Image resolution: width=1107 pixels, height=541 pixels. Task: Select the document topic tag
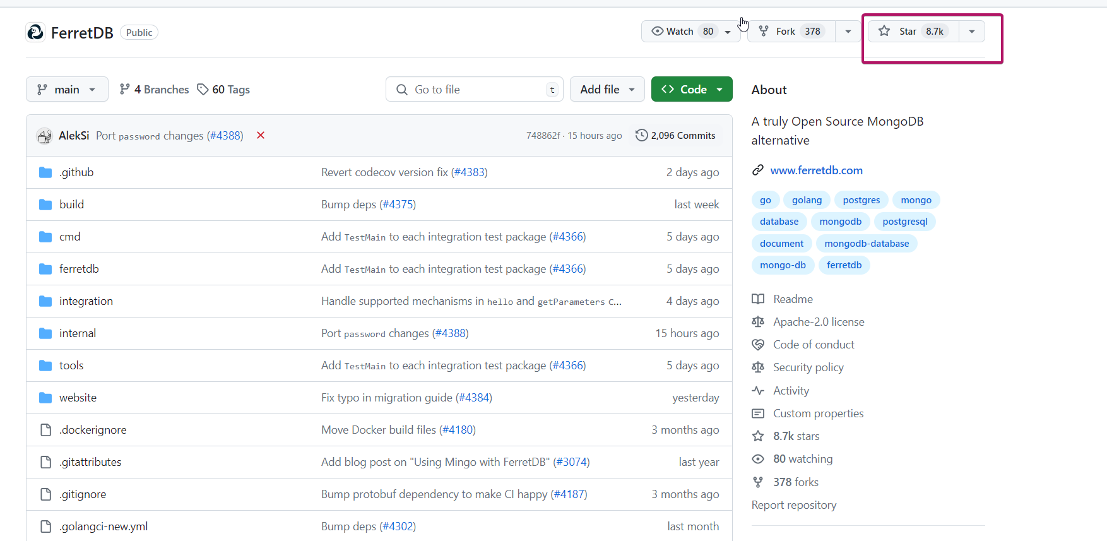coord(782,244)
